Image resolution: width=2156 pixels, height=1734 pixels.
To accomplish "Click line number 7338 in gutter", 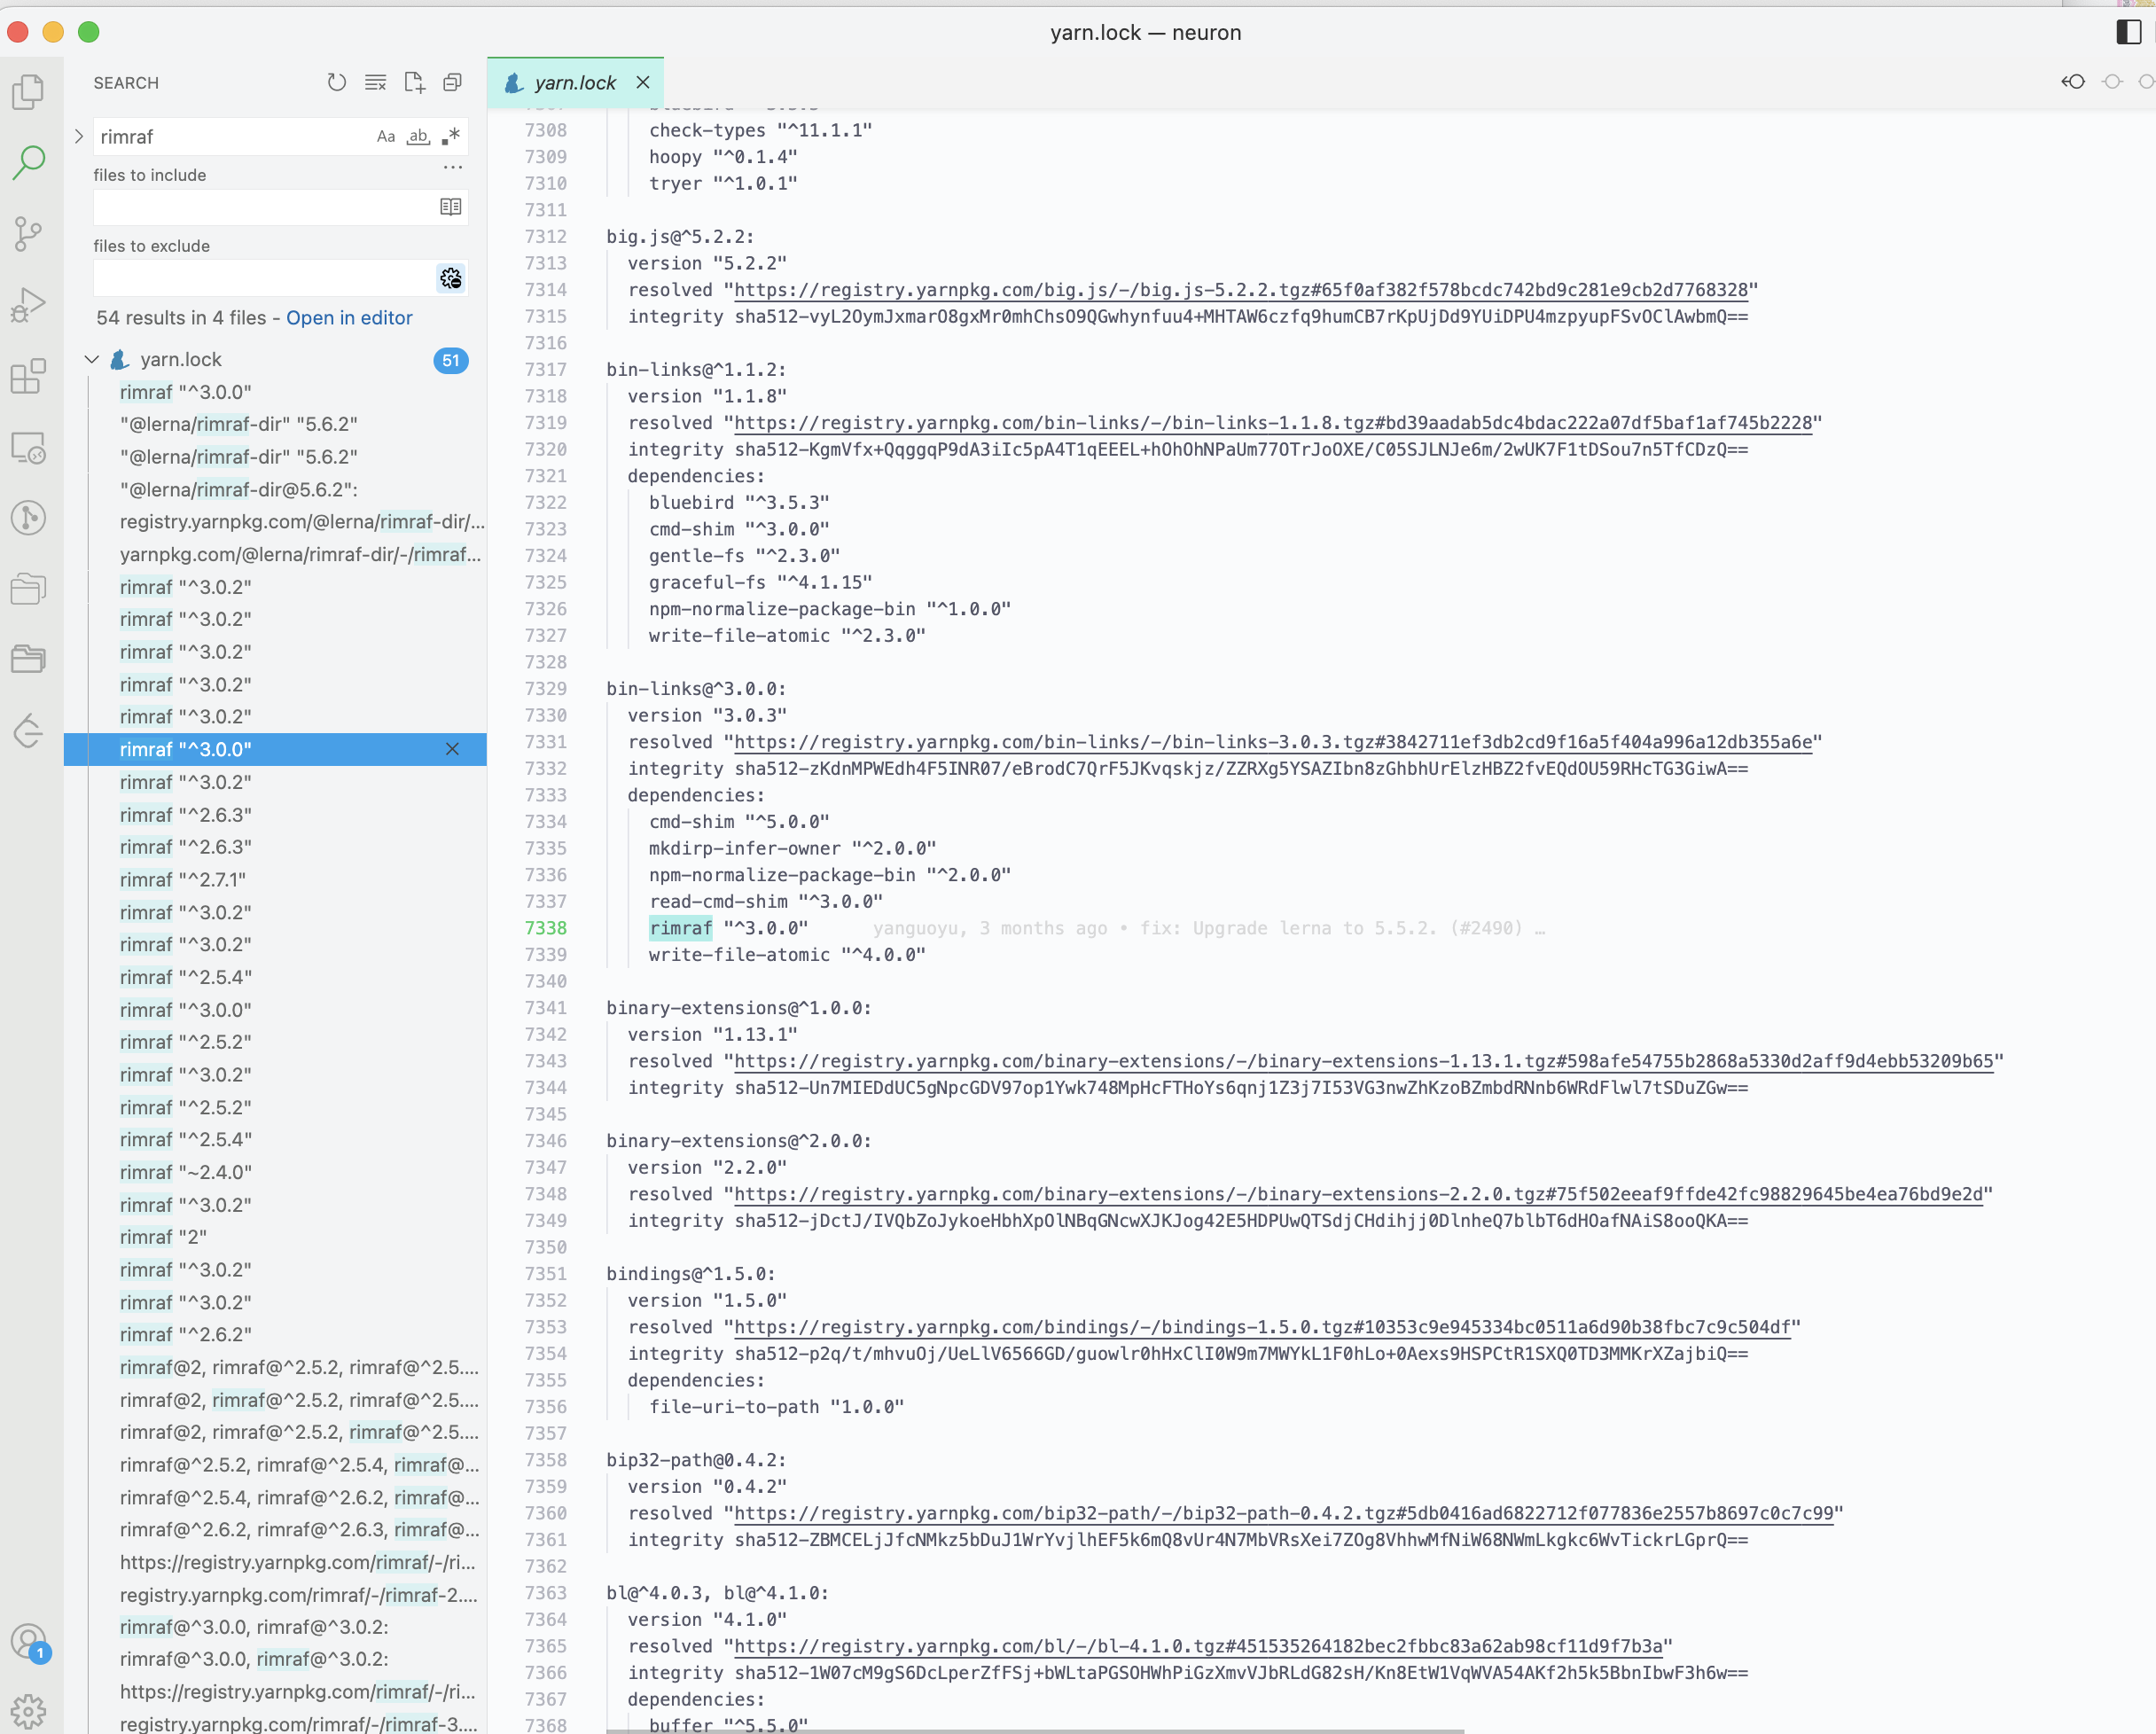I will point(545,928).
